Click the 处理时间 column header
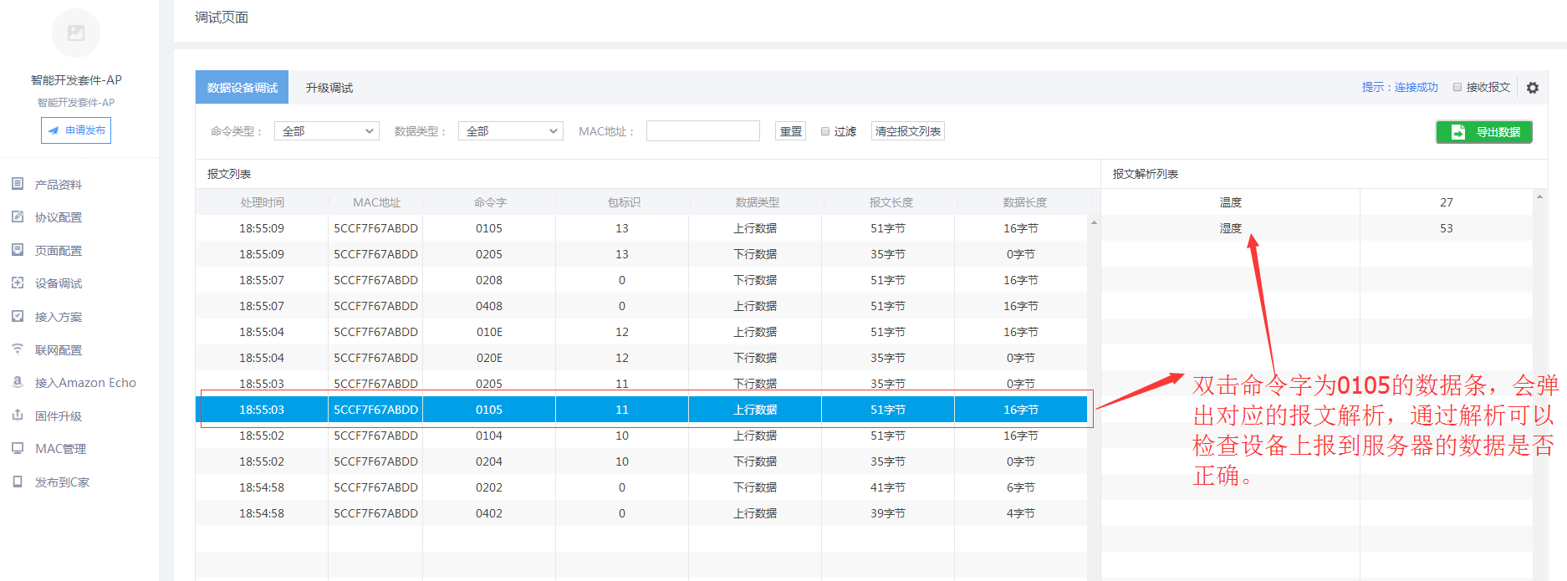Viewport: 1567px width, 581px height. coord(263,202)
